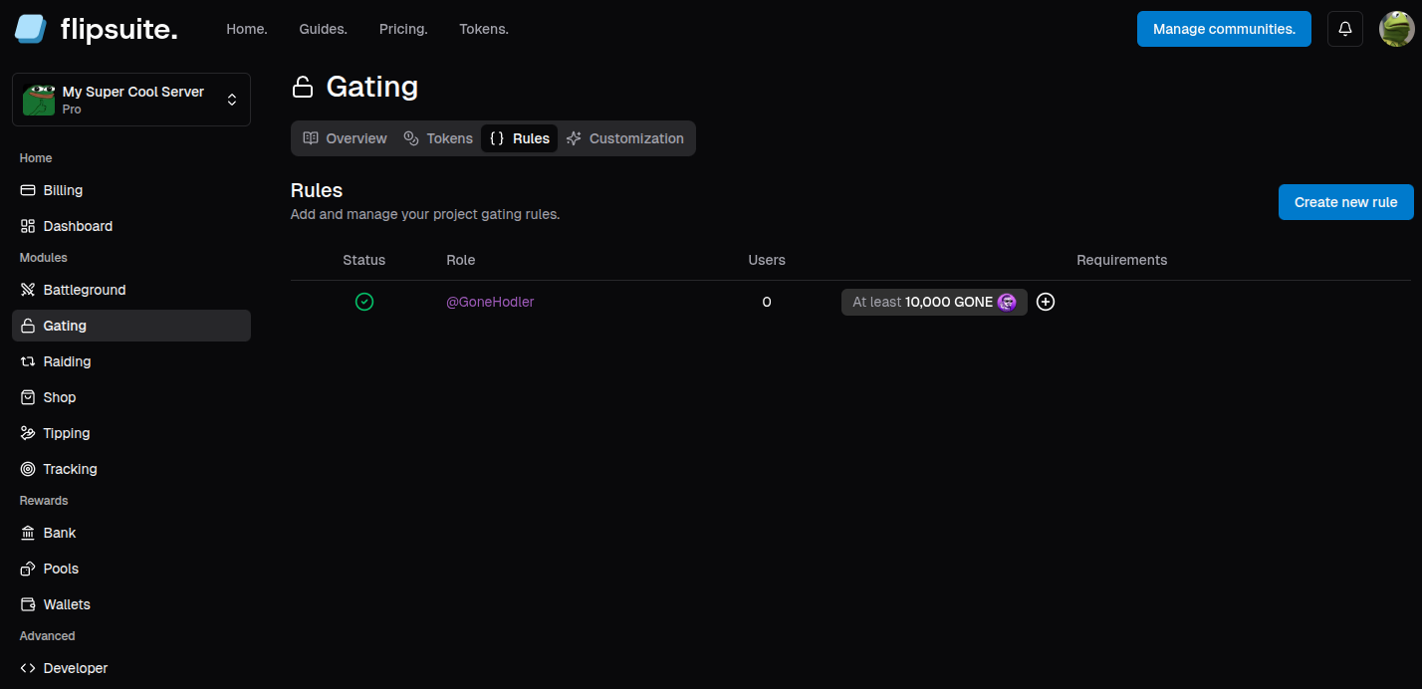This screenshot has height=689, width=1422.
Task: Click the GONE token purple icon
Action: point(1007,302)
